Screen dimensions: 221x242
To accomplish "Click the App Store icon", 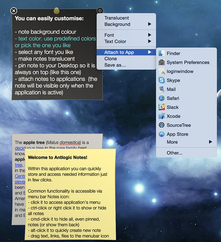I will click(162, 134).
